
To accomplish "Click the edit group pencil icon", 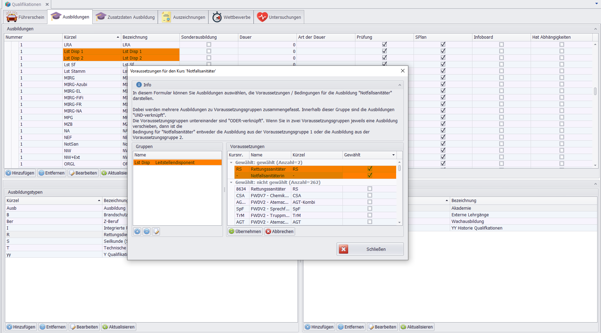I will (x=156, y=232).
